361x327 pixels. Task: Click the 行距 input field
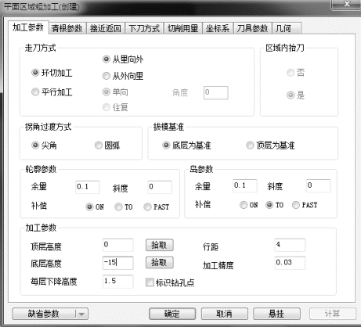coord(290,245)
